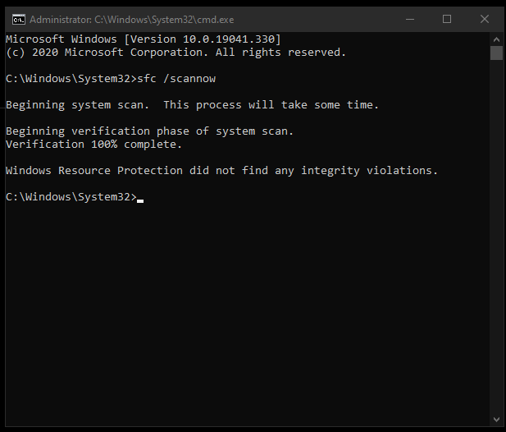The image size is (506, 432).
Task: Close the Administrator cmd.exe window
Action: (x=485, y=20)
